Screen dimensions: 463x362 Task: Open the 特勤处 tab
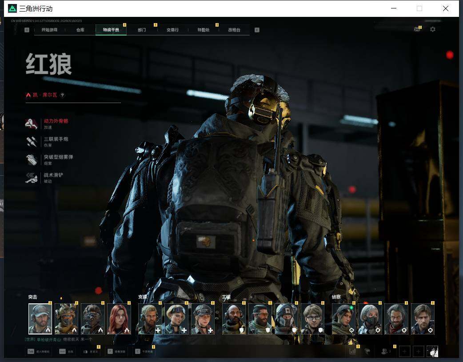(204, 30)
